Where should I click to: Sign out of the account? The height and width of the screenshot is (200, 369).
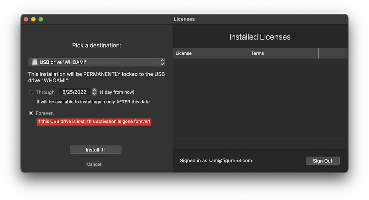click(323, 161)
